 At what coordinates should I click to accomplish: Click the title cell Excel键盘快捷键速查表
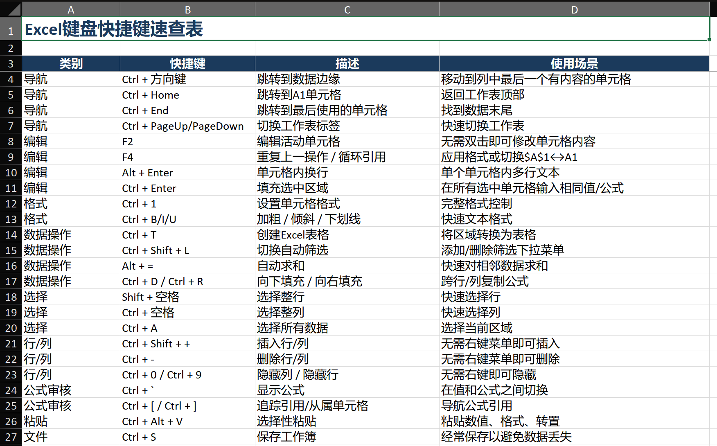click(365, 29)
